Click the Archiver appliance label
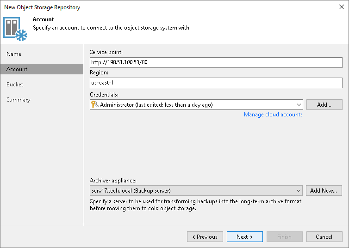Viewport: 349px width, 248px height. tap(113, 181)
